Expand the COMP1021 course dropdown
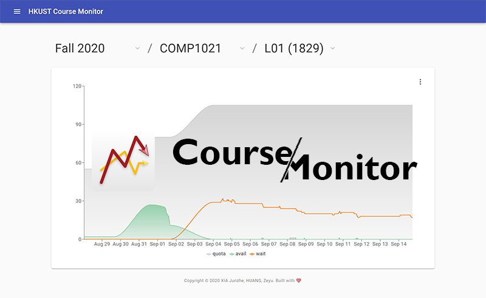 click(x=202, y=49)
